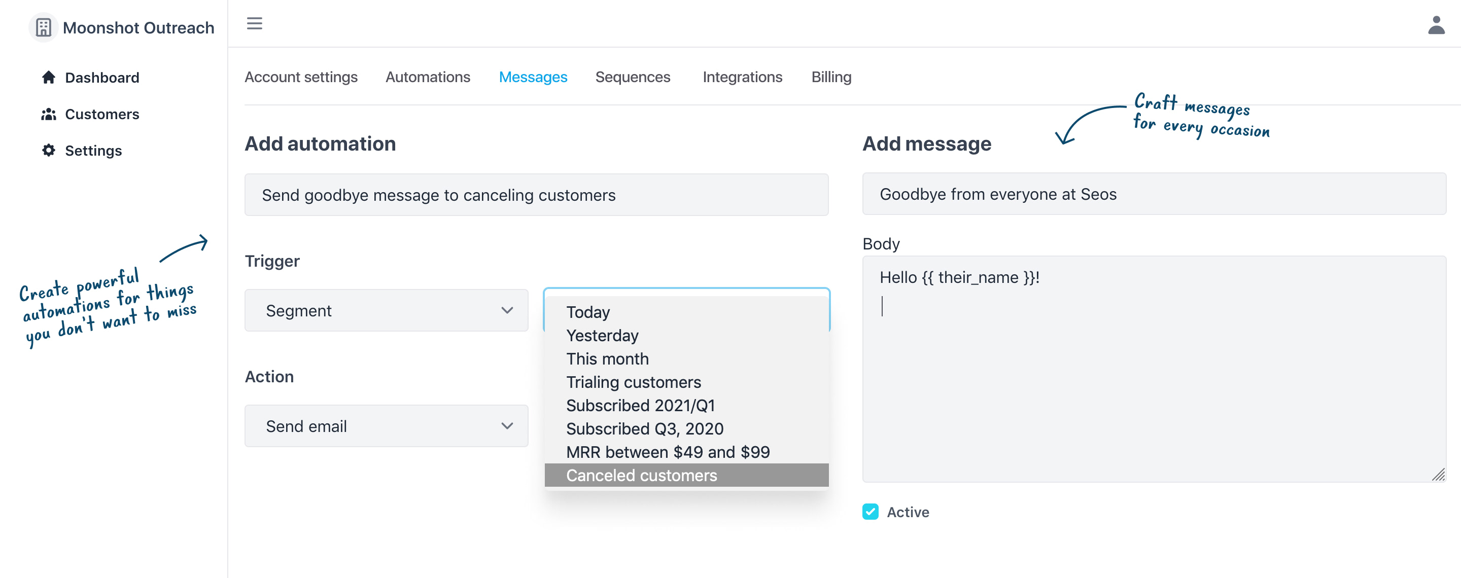Click the Settings gear icon
The width and height of the screenshot is (1461, 578).
coord(49,150)
